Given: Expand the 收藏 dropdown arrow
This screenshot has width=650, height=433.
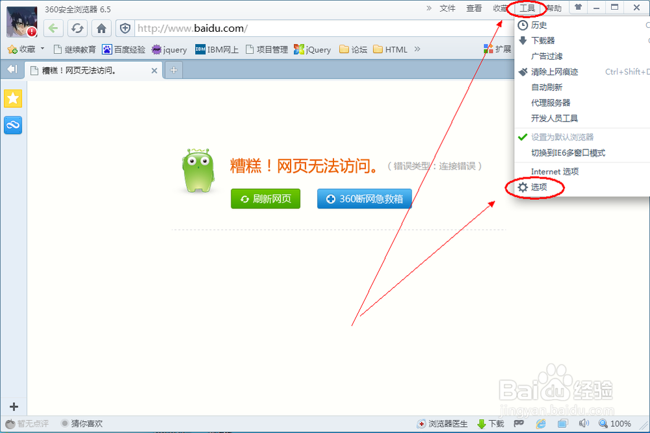Looking at the screenshot, I should pyautogui.click(x=42, y=49).
